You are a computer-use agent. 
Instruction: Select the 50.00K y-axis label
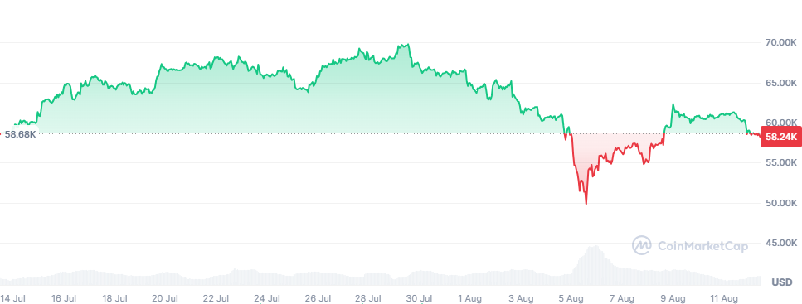[781, 203]
